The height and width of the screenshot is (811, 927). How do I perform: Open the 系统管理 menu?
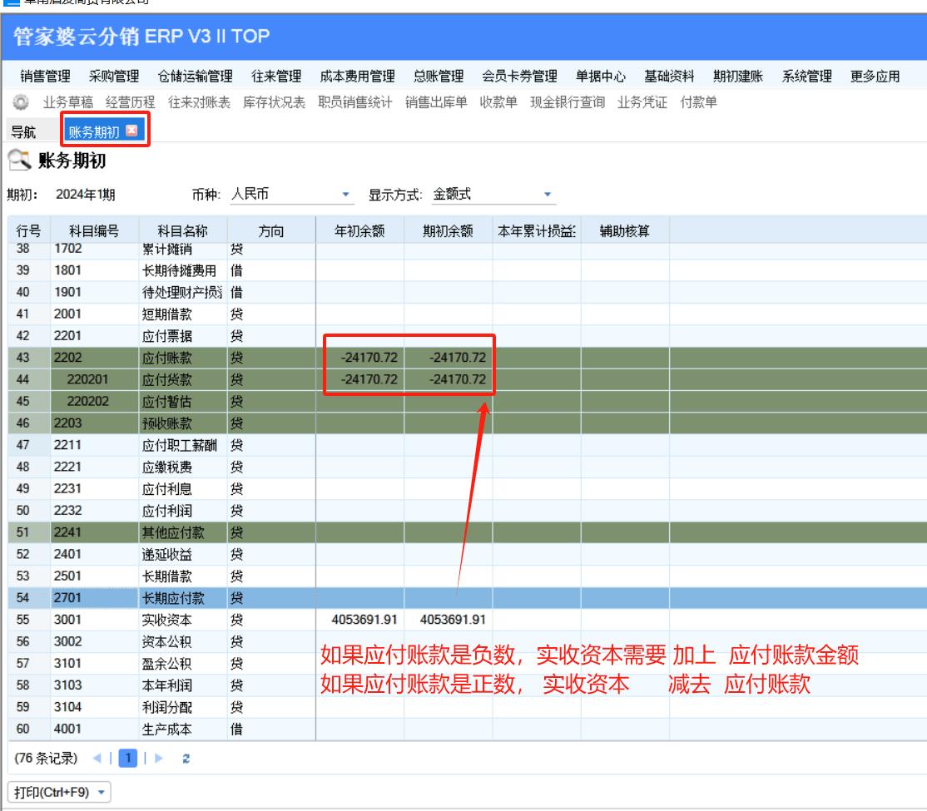(807, 77)
